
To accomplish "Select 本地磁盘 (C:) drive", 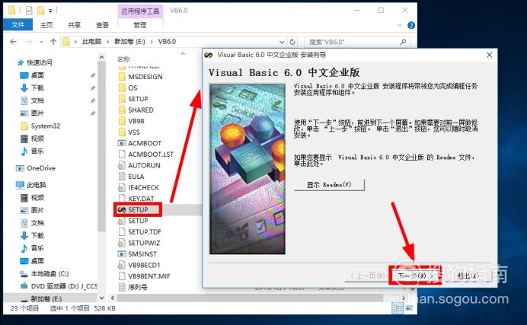I will click(x=50, y=274).
